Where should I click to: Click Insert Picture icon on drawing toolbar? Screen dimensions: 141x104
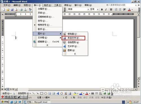[70, 93]
